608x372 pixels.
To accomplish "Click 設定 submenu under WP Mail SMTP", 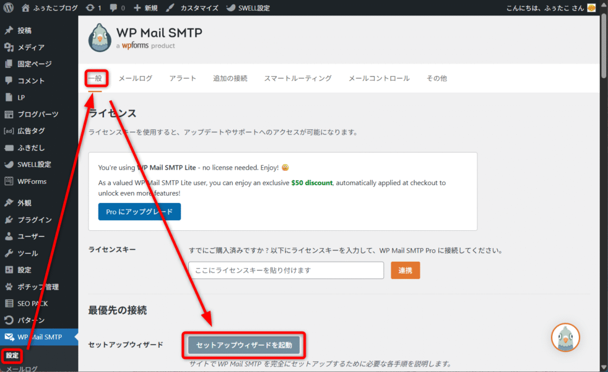I will [12, 356].
